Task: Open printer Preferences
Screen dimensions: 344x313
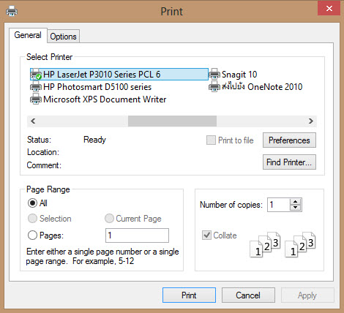Action: [x=289, y=140]
